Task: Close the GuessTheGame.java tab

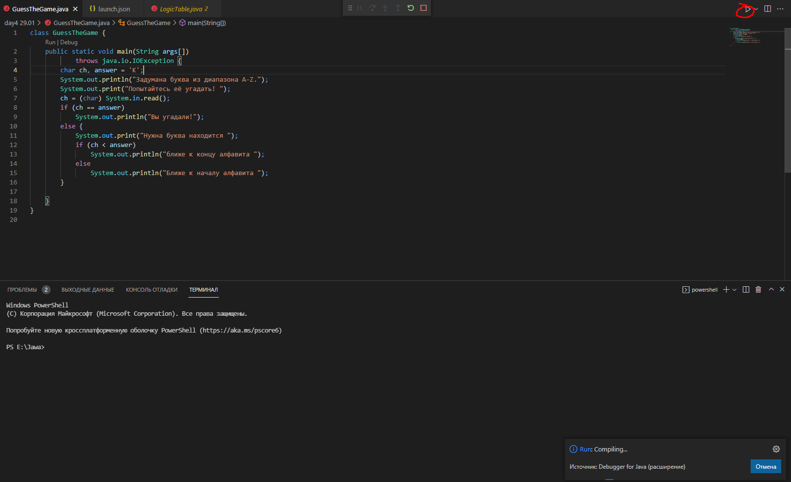Action: pos(75,9)
